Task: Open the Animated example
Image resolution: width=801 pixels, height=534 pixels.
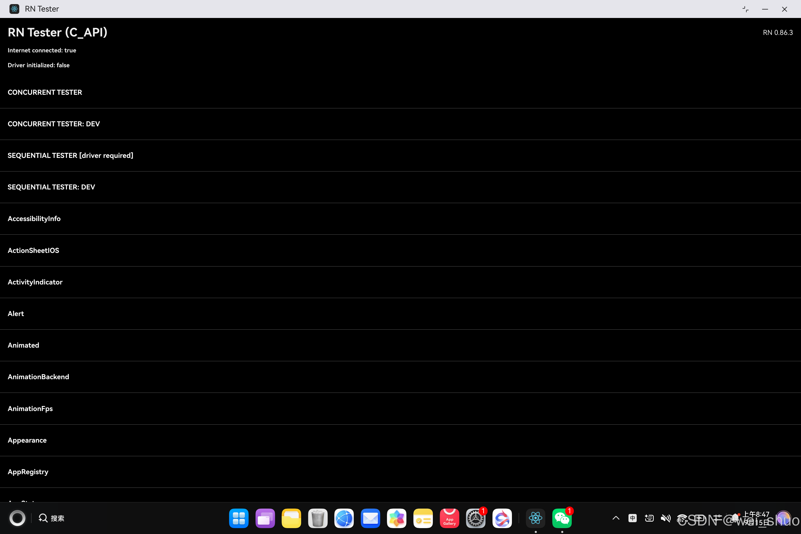Action: click(400, 345)
